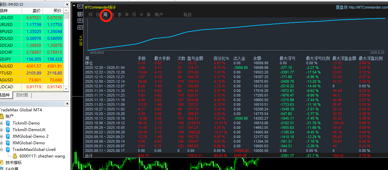Switch to the 年 yearly tab
This screenshot has width=388, height=170.
(127, 15)
